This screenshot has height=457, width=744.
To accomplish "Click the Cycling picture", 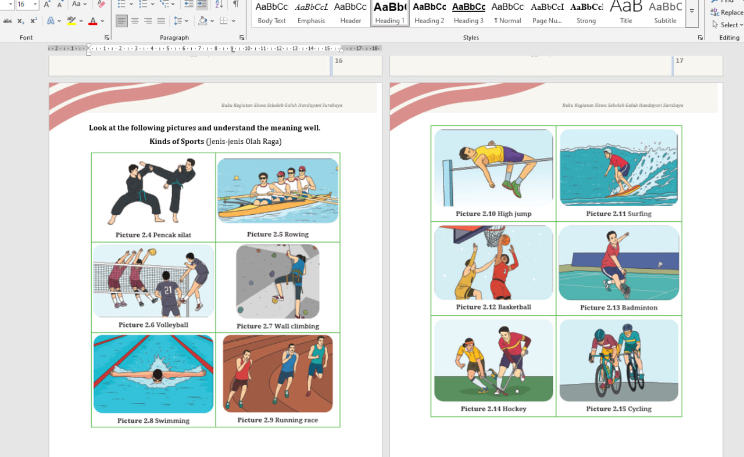I will click(618, 361).
